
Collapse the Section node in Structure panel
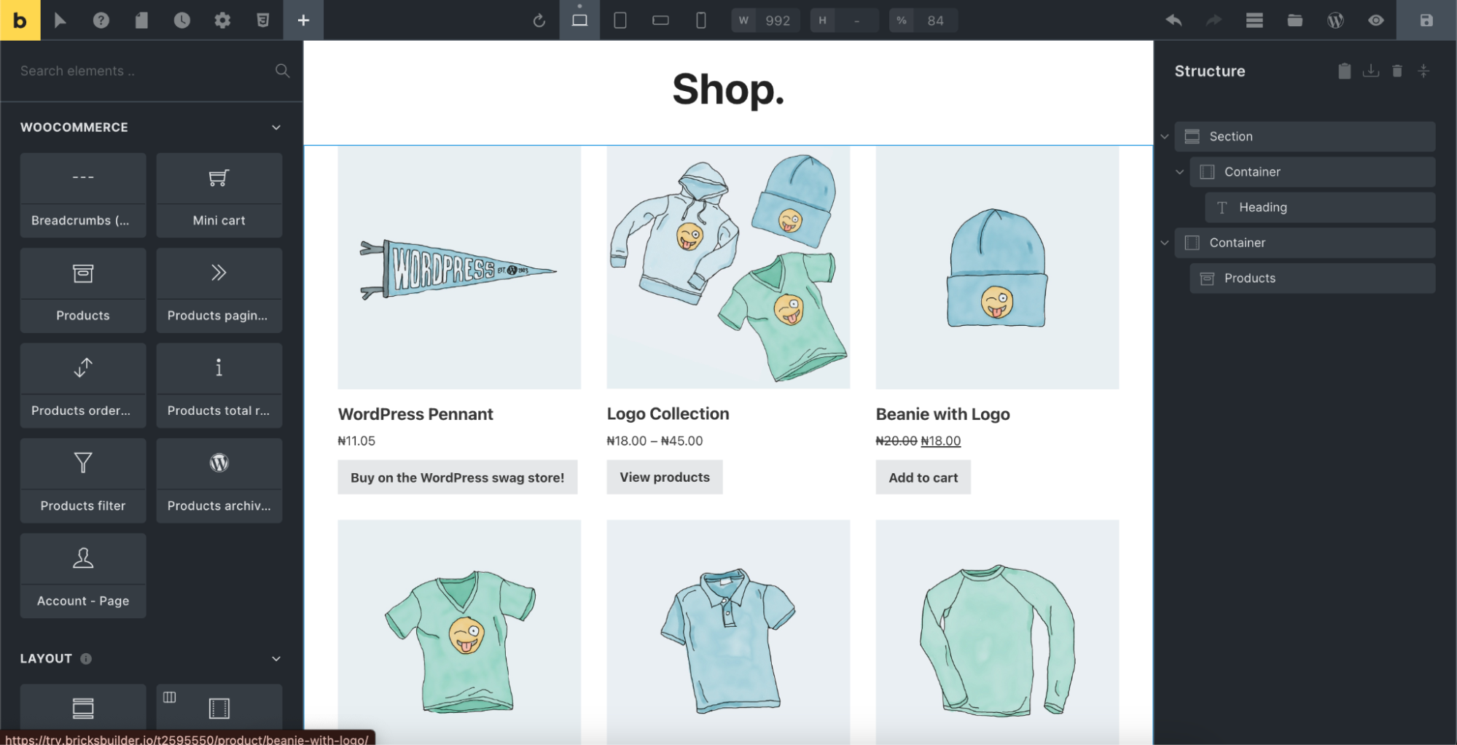click(1164, 136)
